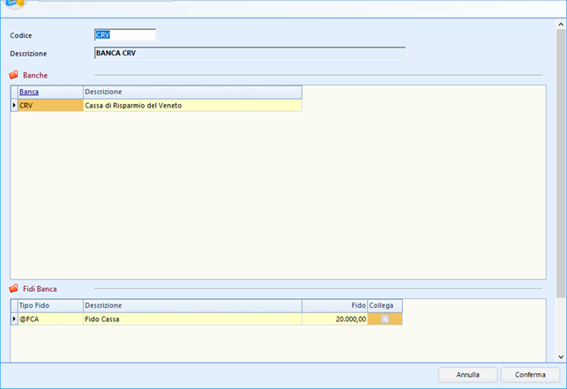Click the 20.000,00 Fido amount cell
The image size is (567, 389).
pos(334,318)
